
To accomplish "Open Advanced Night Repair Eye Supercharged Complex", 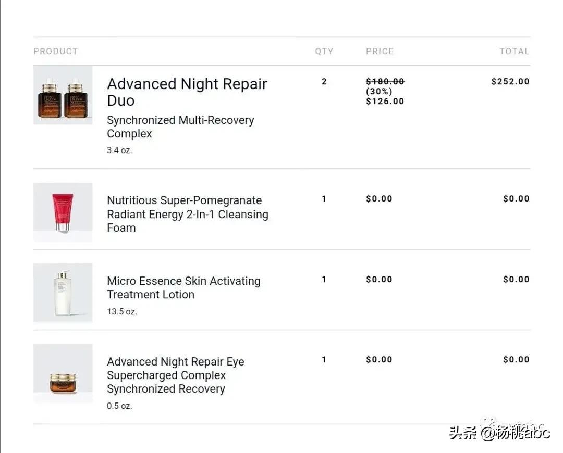I will pos(175,375).
